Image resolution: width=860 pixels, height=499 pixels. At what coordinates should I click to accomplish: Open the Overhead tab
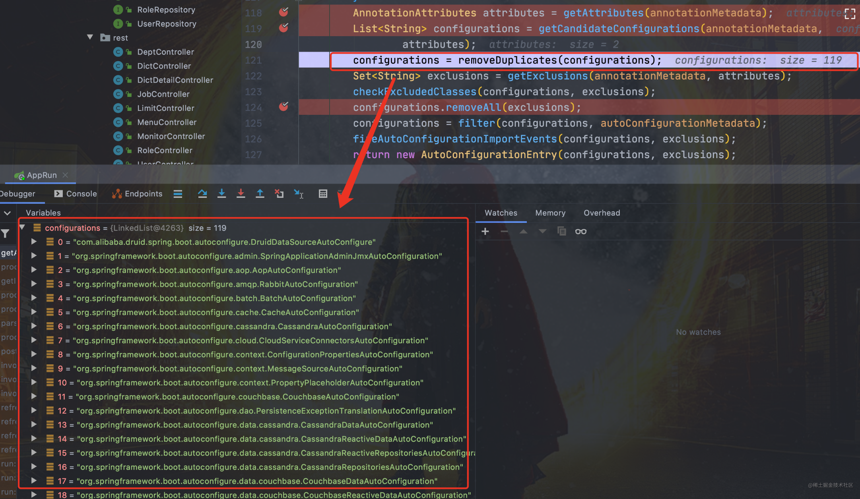tap(602, 213)
